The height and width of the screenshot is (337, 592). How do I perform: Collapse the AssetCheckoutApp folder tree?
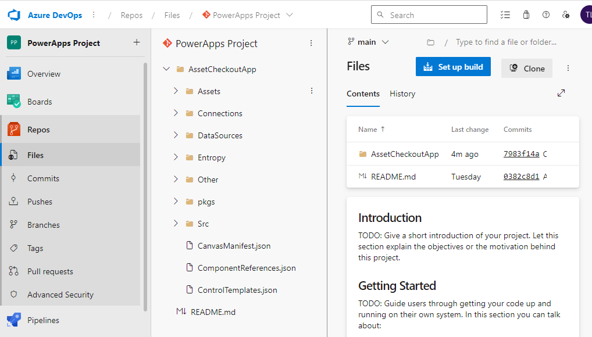(166, 69)
